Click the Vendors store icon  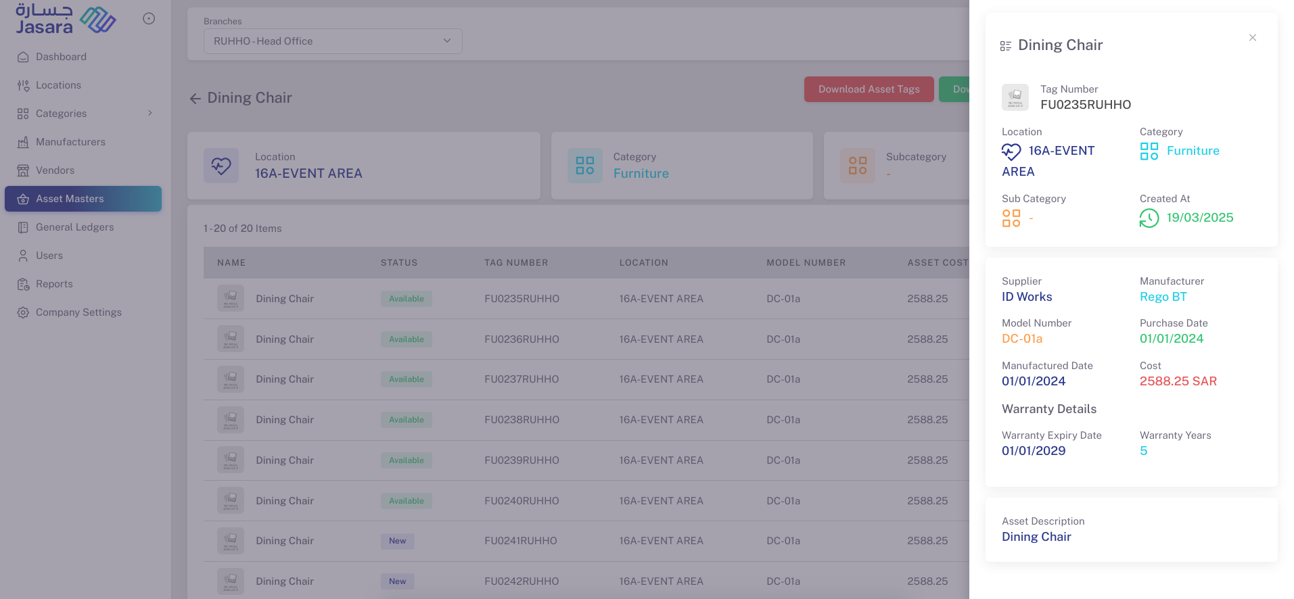coord(23,170)
